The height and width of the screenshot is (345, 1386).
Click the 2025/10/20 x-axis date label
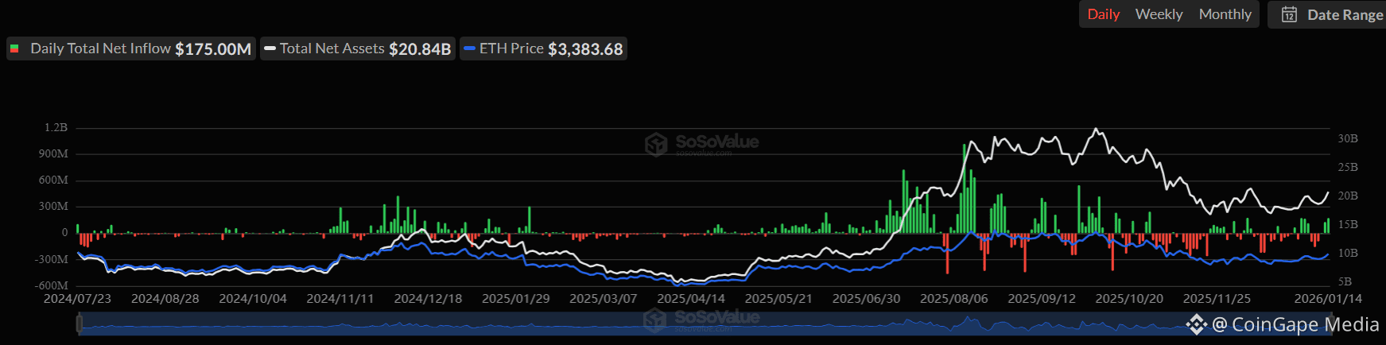1129,299
